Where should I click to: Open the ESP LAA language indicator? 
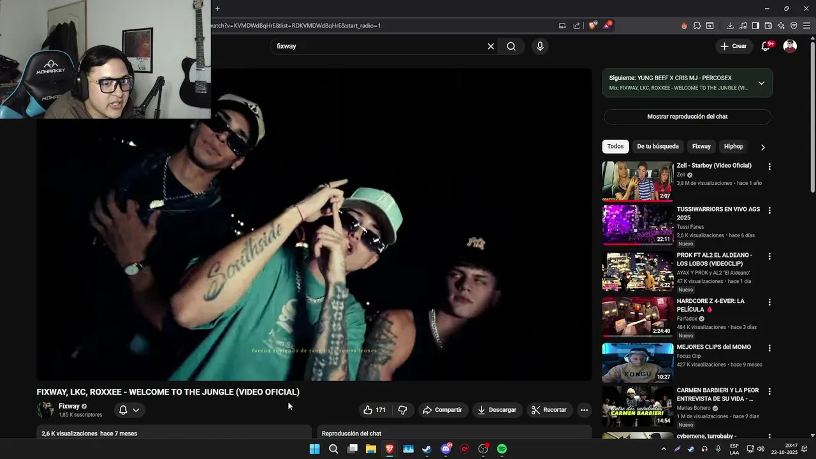tap(734, 449)
